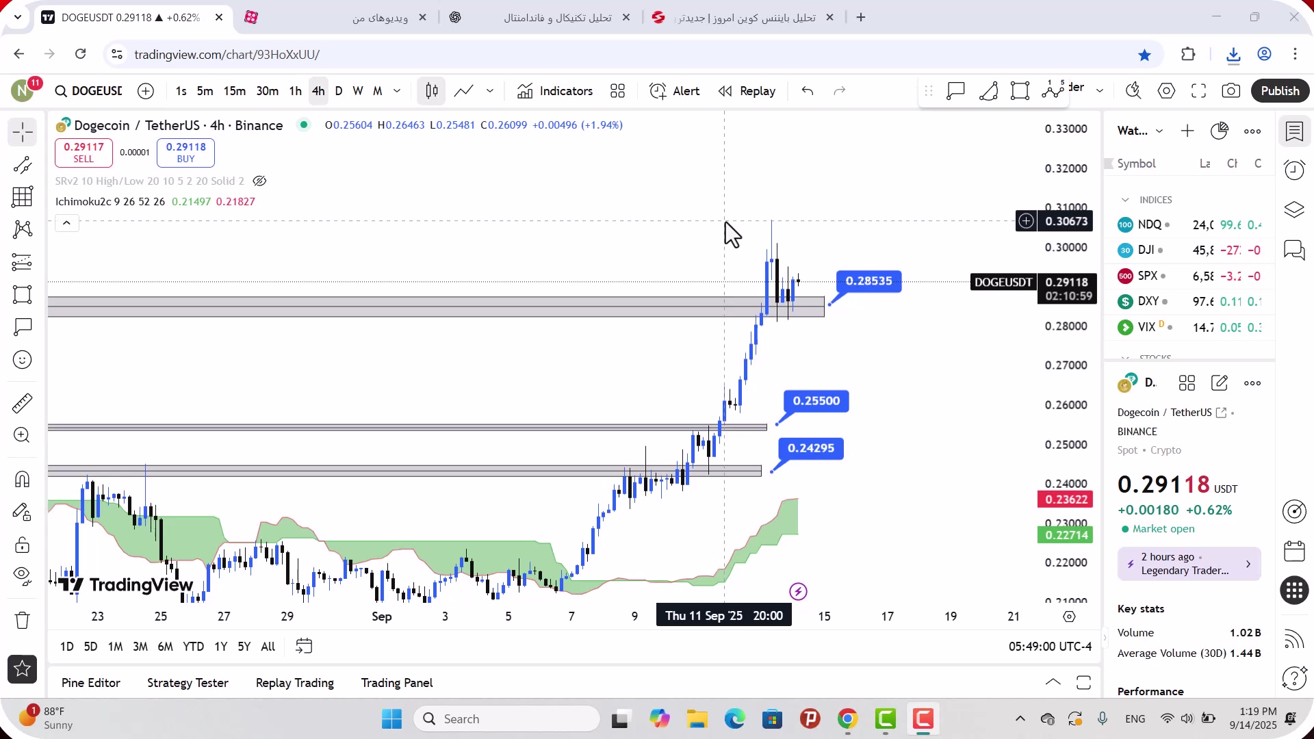Open the Trading Panel tab
Screen dimensions: 1314x739
[x=397, y=683]
